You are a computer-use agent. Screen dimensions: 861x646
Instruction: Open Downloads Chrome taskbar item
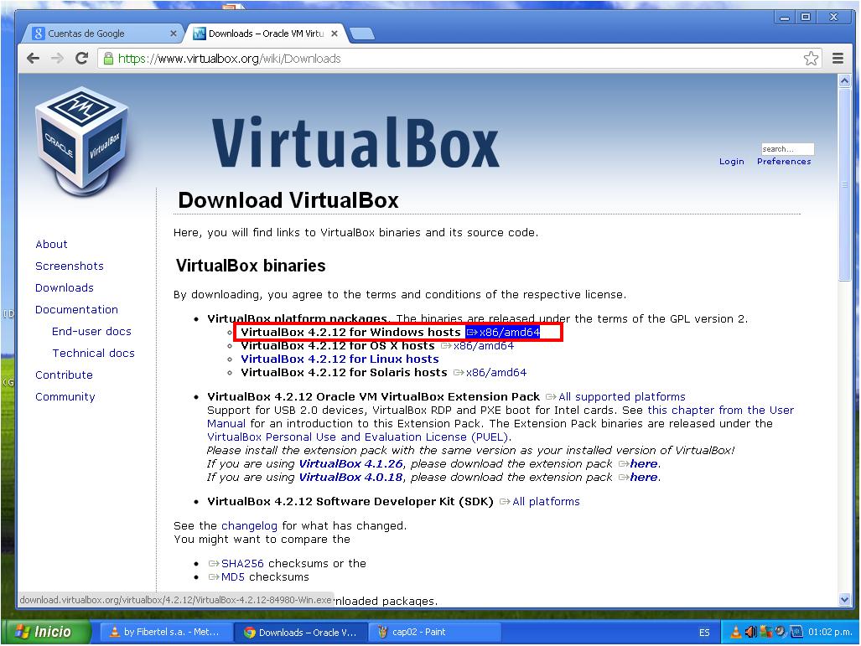[x=300, y=633]
